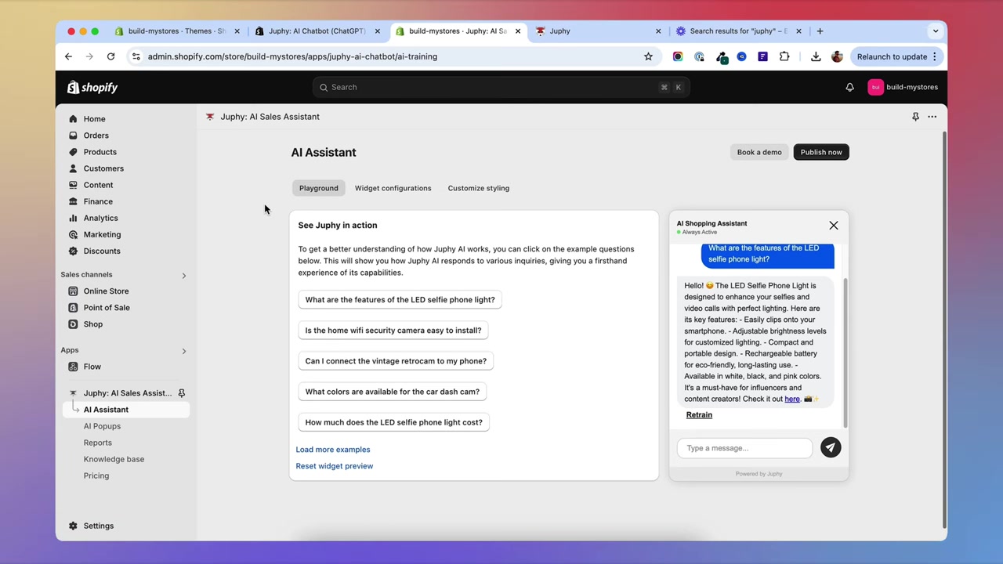Expand the Apps section chevron
This screenshot has width=1003, height=564.
(x=184, y=351)
